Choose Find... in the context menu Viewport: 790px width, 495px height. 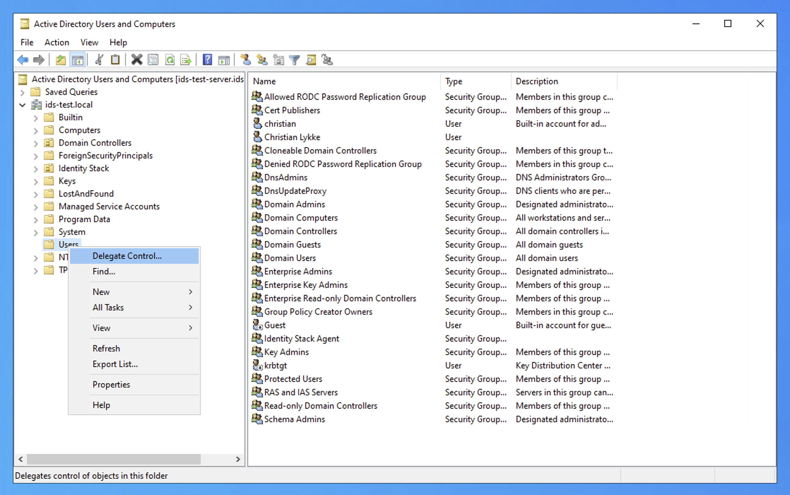pyautogui.click(x=134, y=271)
